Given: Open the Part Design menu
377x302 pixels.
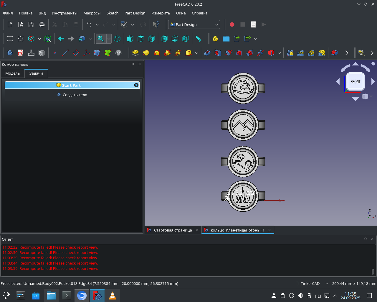Looking at the screenshot, I should [x=135, y=13].
